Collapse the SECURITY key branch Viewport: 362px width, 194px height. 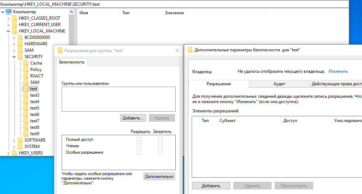coord(14,57)
